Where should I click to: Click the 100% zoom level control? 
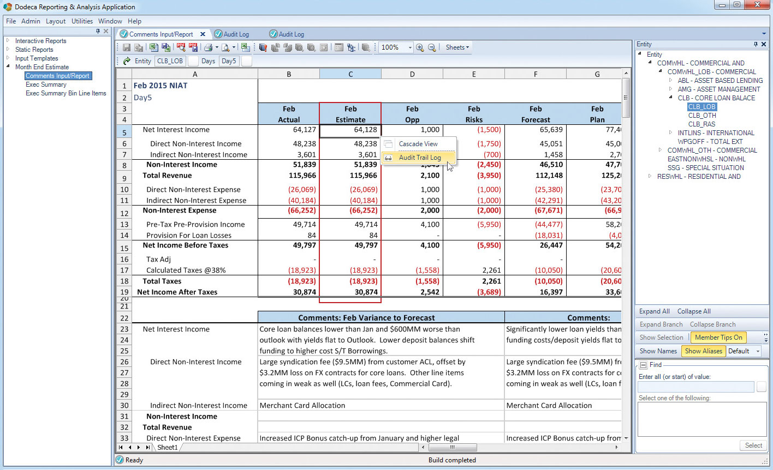click(392, 47)
